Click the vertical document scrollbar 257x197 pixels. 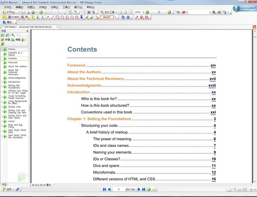(x=255, y=107)
